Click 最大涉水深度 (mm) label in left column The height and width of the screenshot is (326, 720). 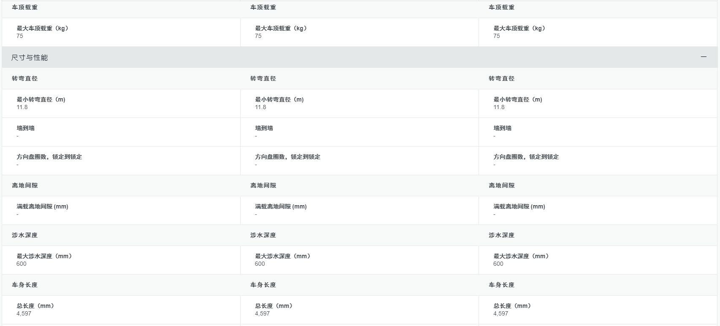pyautogui.click(x=44, y=256)
